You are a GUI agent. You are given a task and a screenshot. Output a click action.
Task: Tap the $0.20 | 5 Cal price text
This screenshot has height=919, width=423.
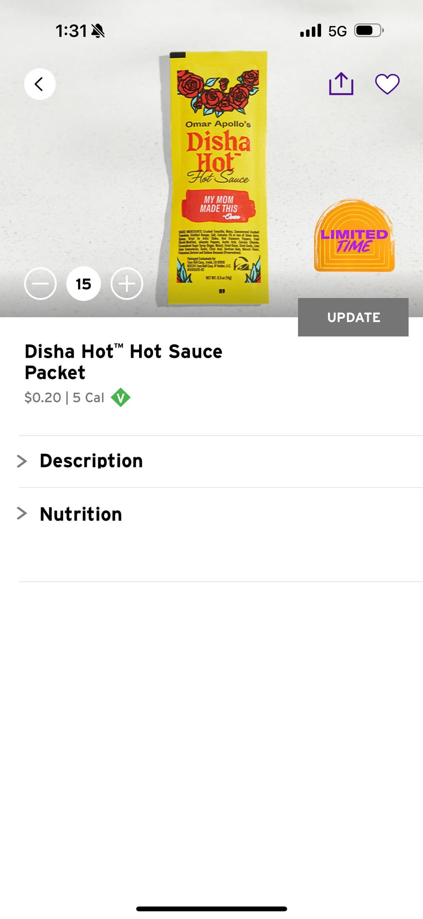tap(64, 398)
